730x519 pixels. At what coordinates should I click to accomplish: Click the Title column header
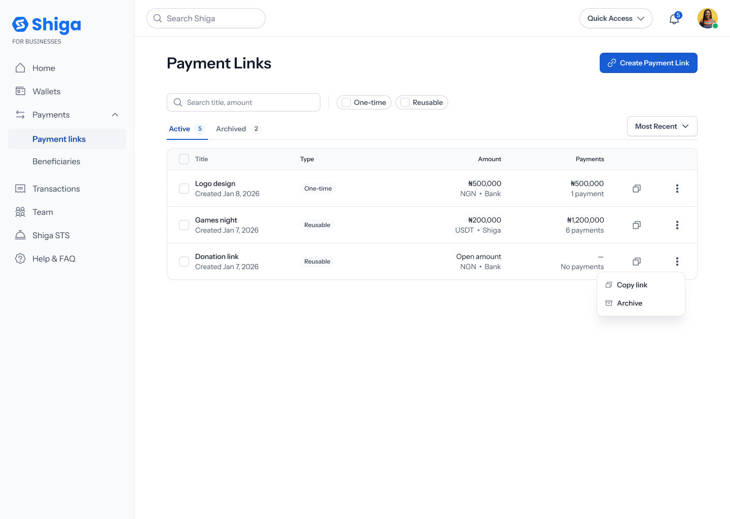pos(201,159)
